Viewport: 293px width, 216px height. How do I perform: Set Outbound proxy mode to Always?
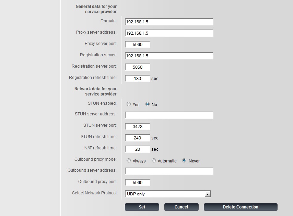(x=129, y=161)
